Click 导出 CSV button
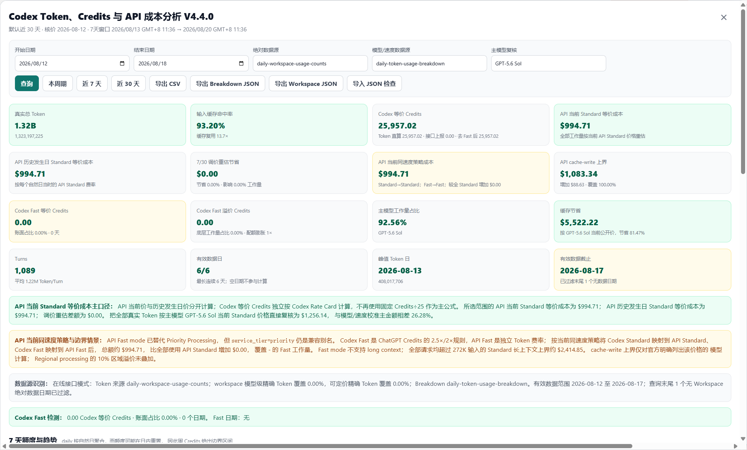Image resolution: width=747 pixels, height=450 pixels. (168, 84)
